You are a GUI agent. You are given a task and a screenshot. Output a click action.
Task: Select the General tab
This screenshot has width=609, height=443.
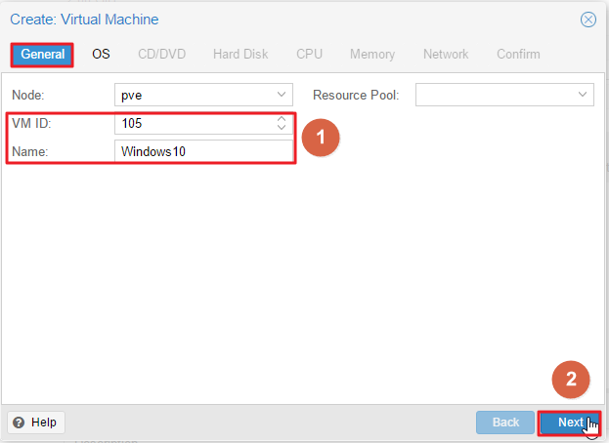(42, 55)
